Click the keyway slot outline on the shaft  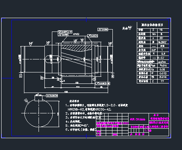[x=53, y=59]
